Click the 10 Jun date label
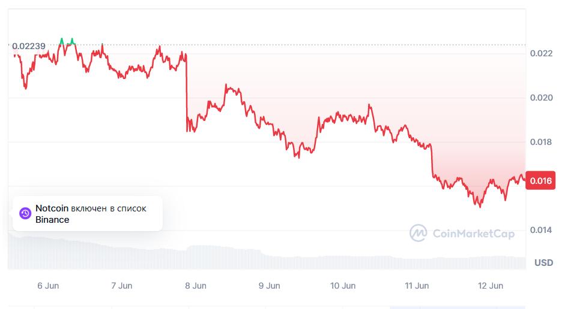Screen dimensions: 583x309 [343, 286]
